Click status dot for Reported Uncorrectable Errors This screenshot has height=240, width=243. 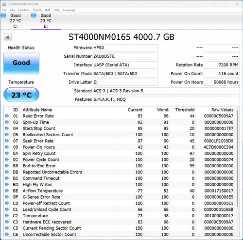tap(7, 172)
